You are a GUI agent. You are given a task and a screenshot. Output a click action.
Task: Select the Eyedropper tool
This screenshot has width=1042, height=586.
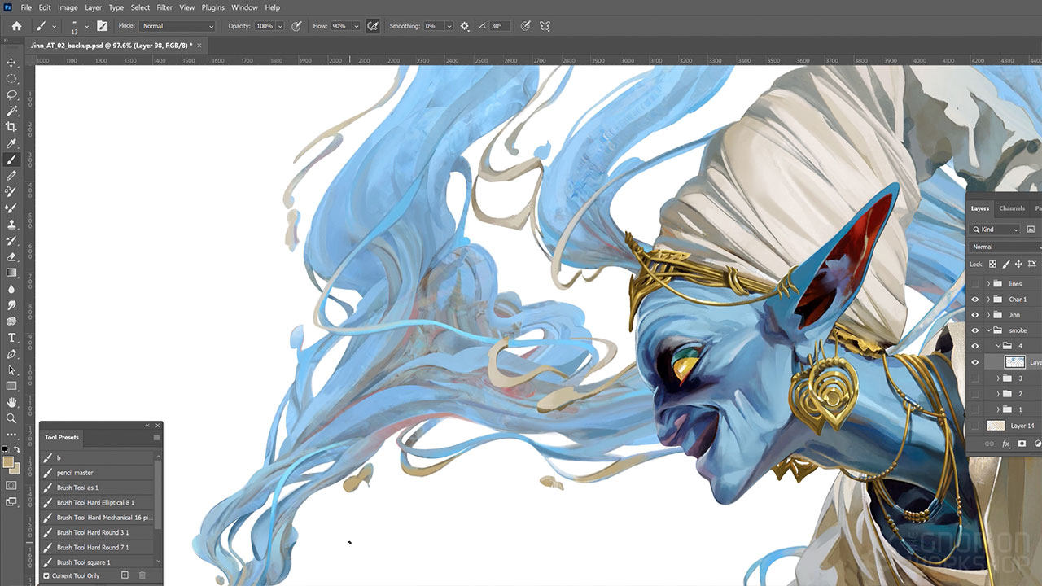coord(11,143)
